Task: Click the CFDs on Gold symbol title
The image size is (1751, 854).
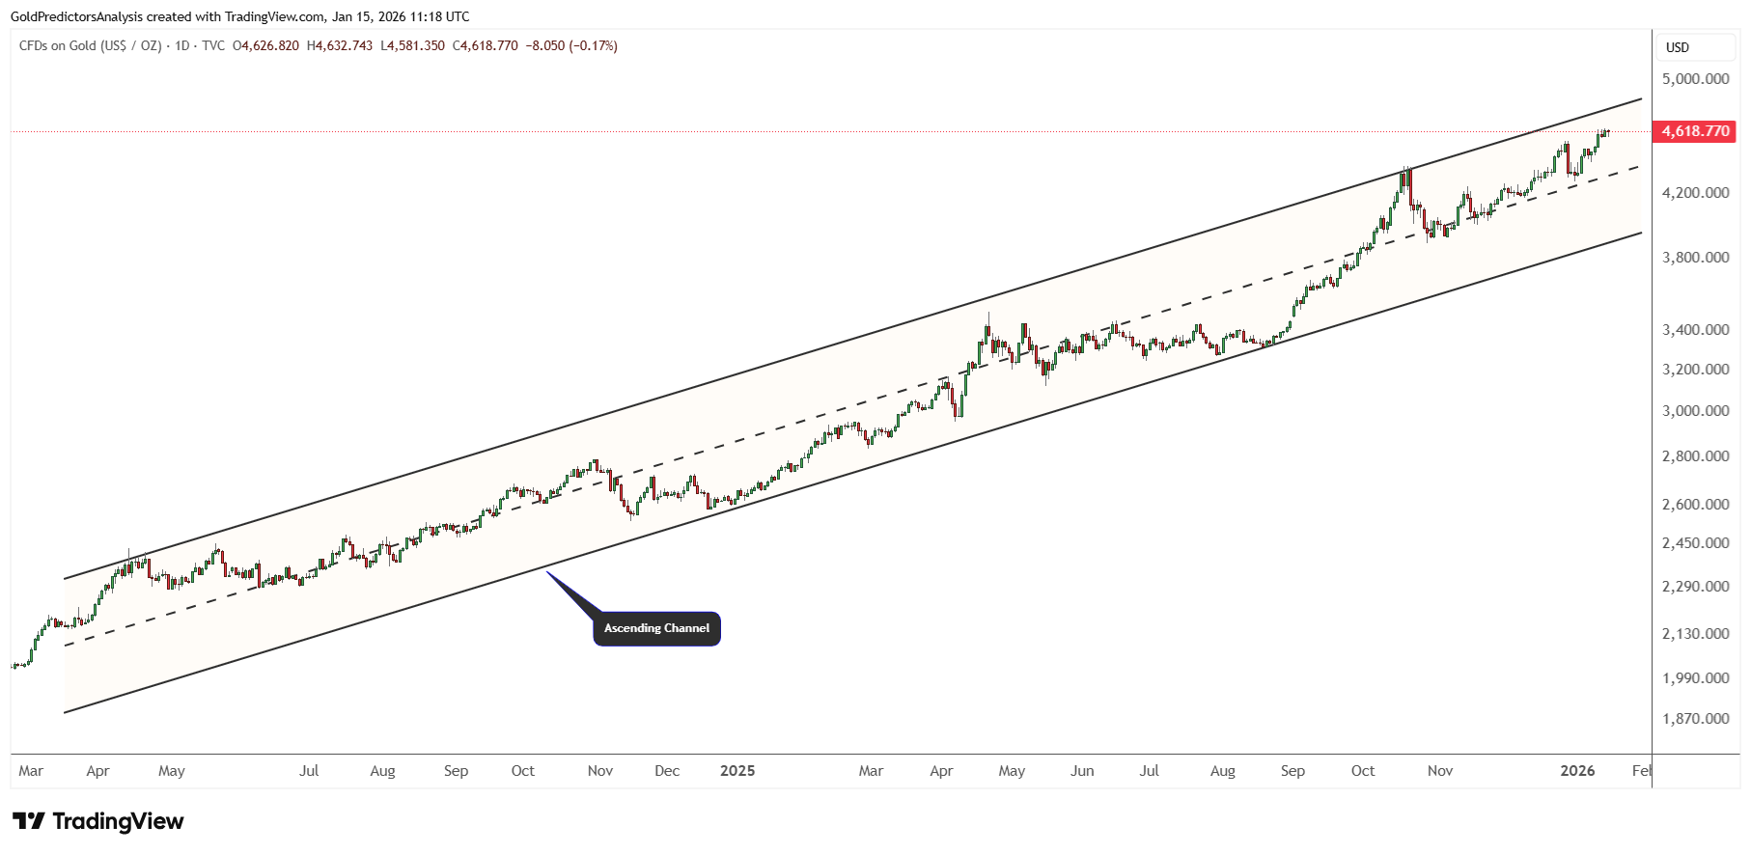Action: (90, 45)
